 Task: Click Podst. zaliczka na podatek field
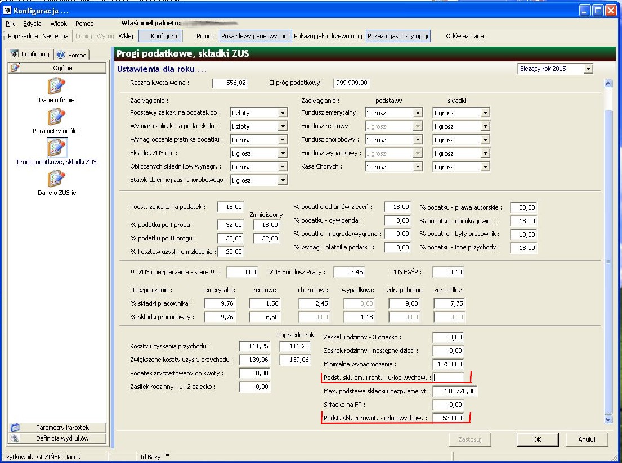pyautogui.click(x=230, y=207)
